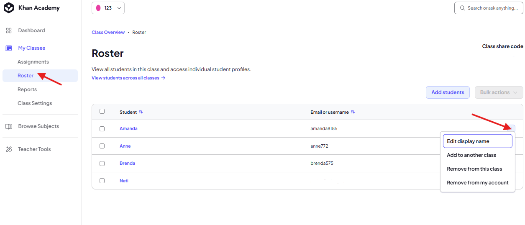The height and width of the screenshot is (225, 525).
Task: Click the Class share code button
Action: (x=502, y=46)
